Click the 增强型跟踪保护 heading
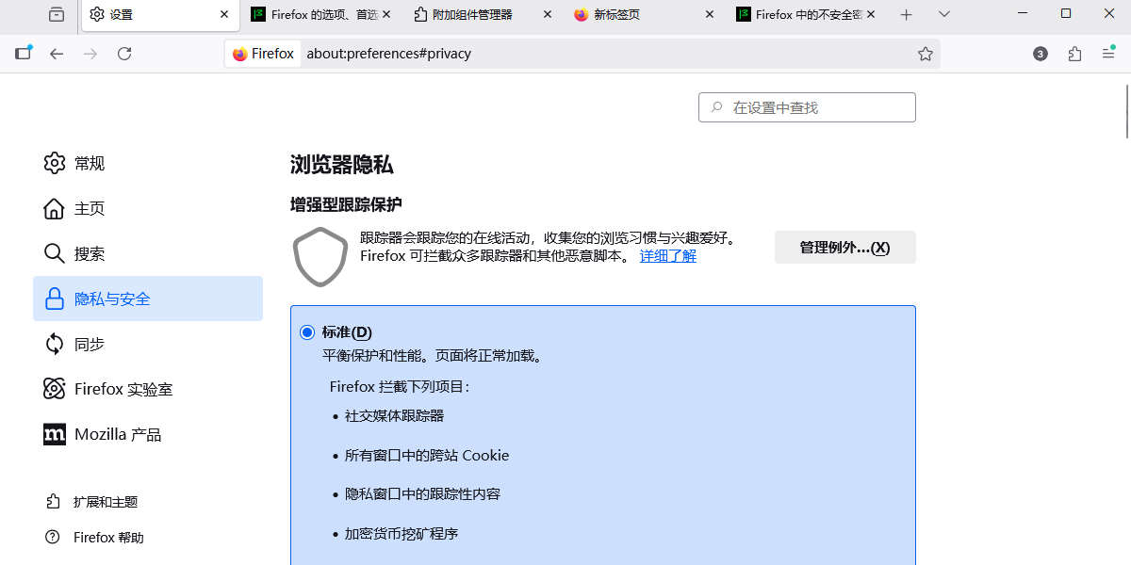Viewport: 1131px width, 565px height. [346, 204]
